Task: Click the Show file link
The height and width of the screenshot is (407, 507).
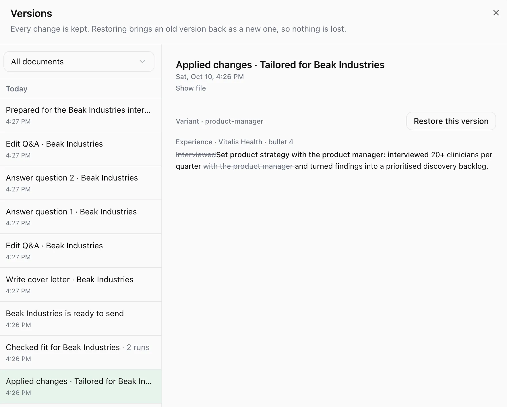Action: click(191, 88)
